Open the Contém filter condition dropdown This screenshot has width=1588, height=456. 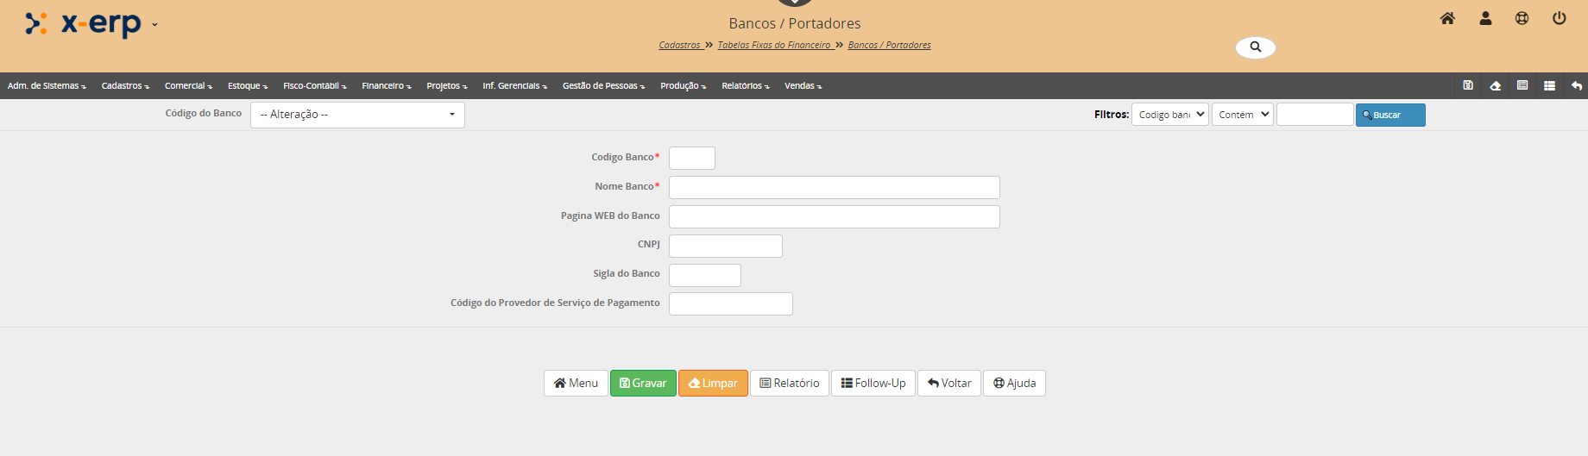(x=1242, y=115)
